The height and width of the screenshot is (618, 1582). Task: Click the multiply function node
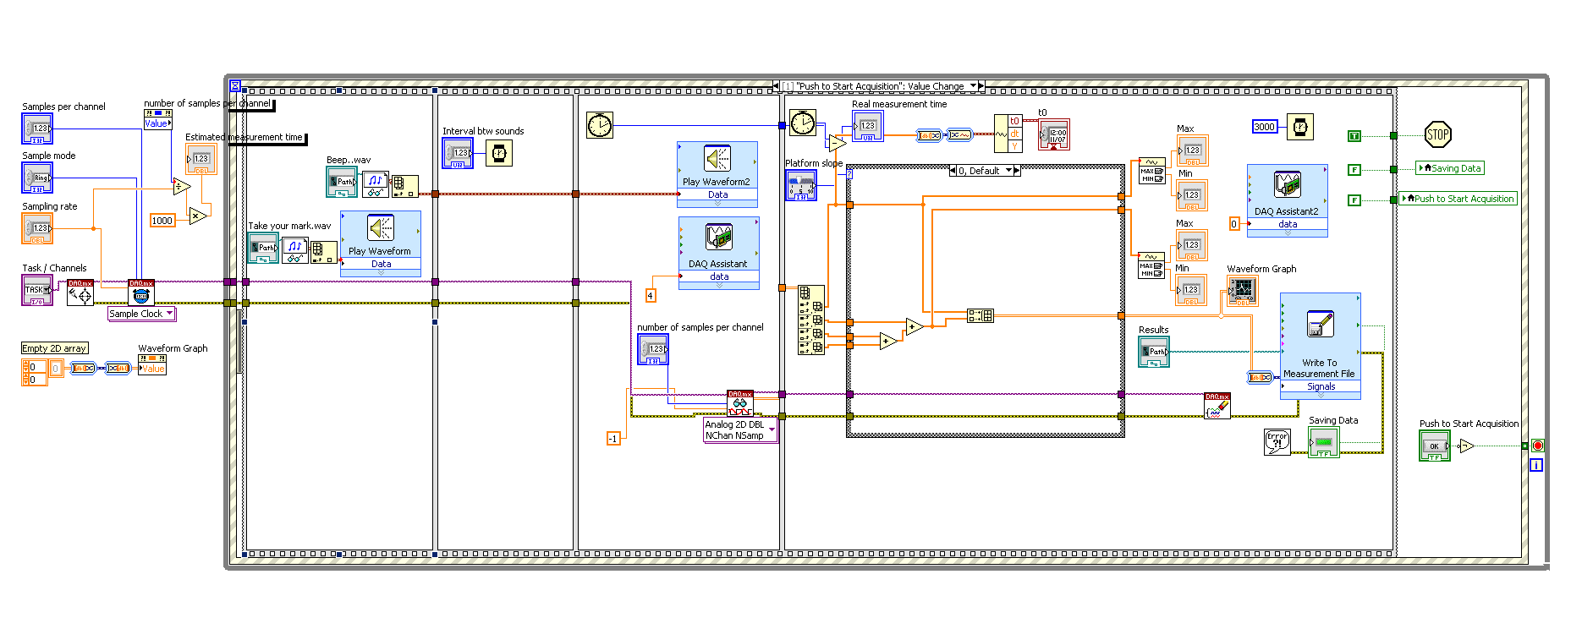(198, 216)
